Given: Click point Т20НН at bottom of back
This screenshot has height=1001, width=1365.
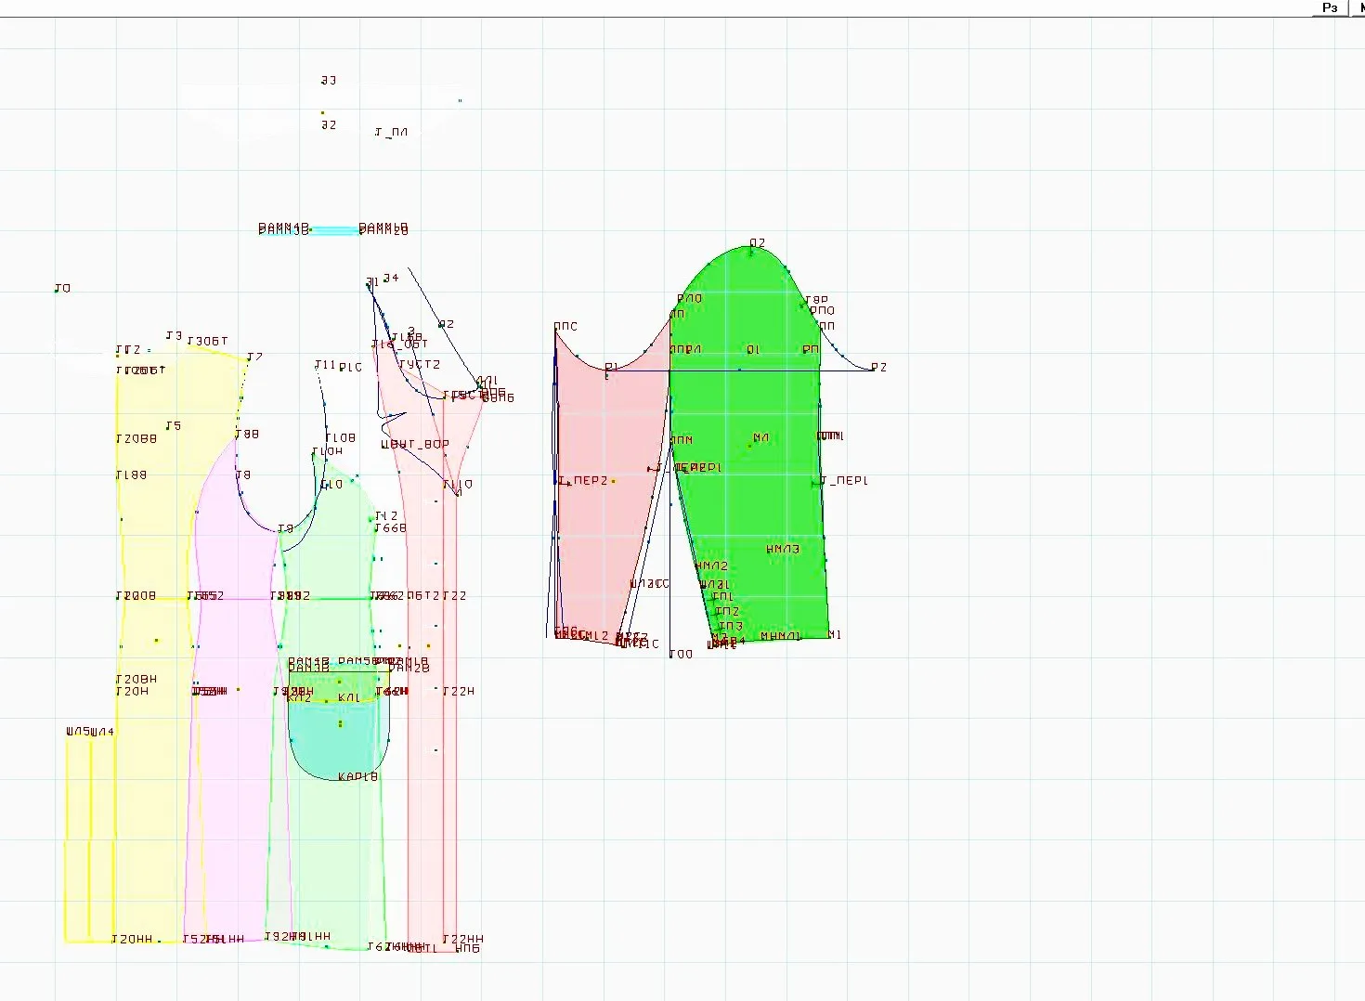Looking at the screenshot, I should [132, 939].
